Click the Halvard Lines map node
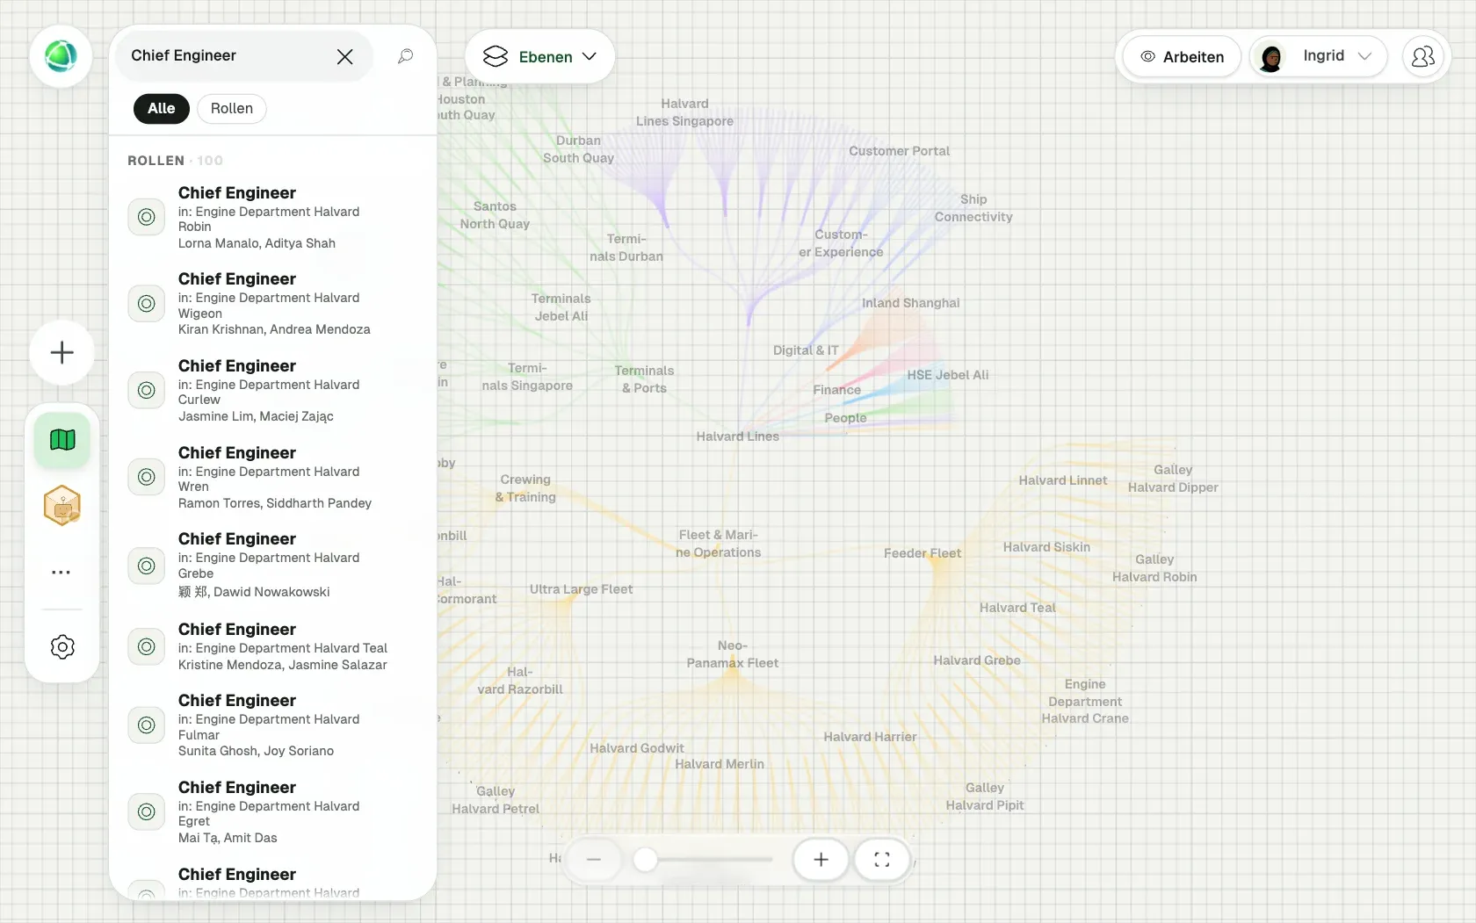Screen dimensions: 1476x923 click(738, 436)
